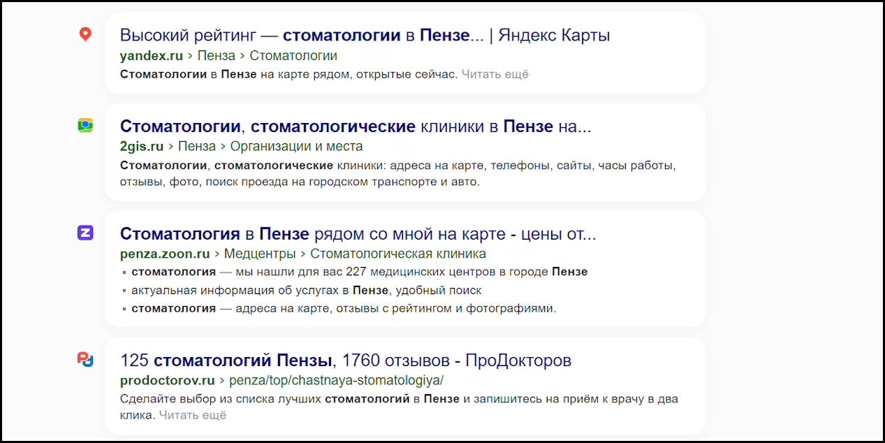Click the Yandex Maps red pin favicon
The image size is (885, 443).
coord(85,34)
